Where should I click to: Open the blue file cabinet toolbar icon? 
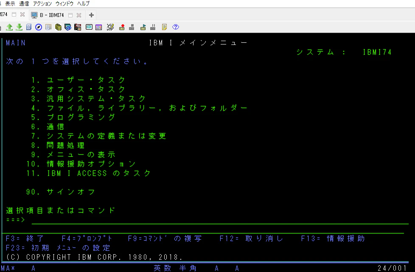point(29,27)
